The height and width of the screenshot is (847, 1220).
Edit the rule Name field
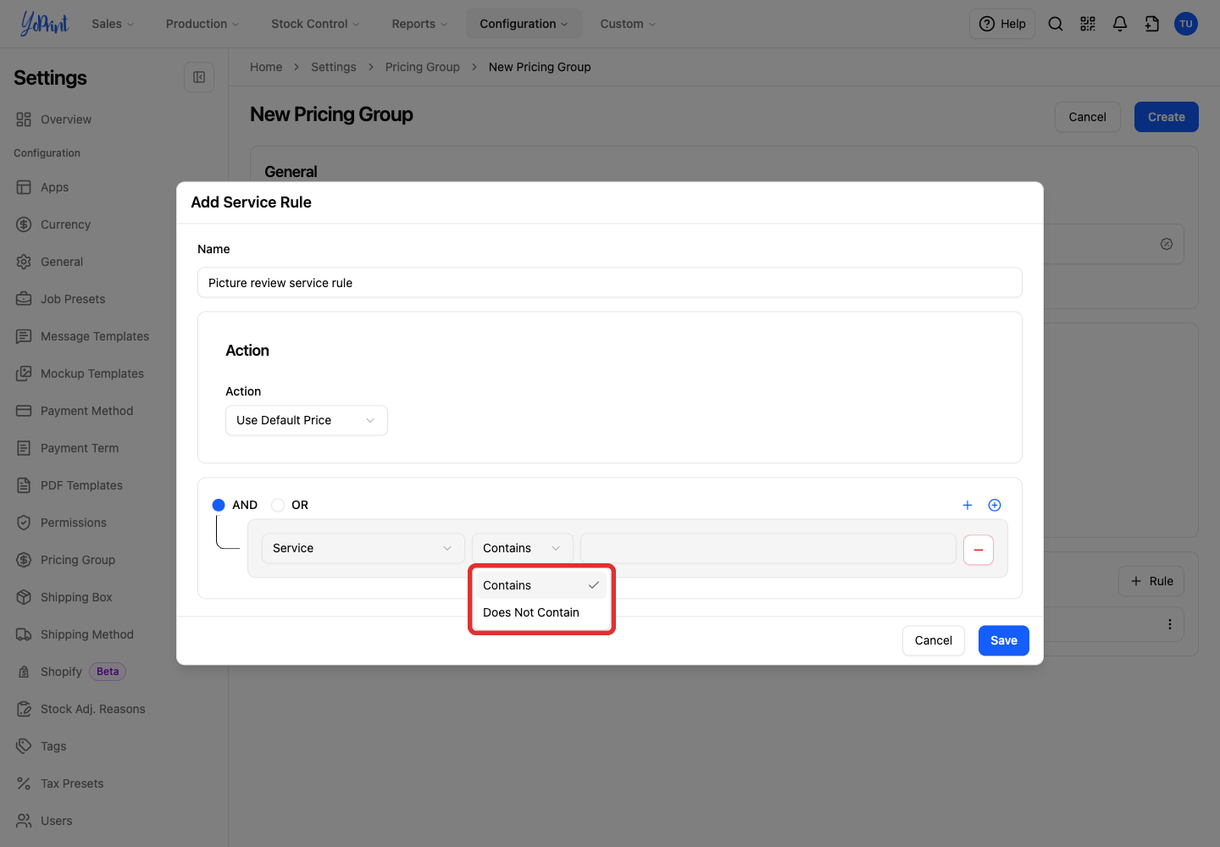tap(610, 283)
